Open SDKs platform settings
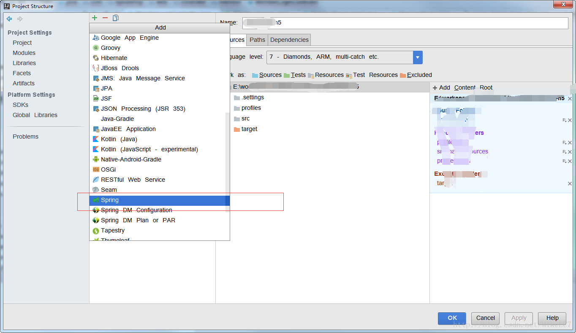This screenshot has height=333, width=576. pyautogui.click(x=21, y=105)
